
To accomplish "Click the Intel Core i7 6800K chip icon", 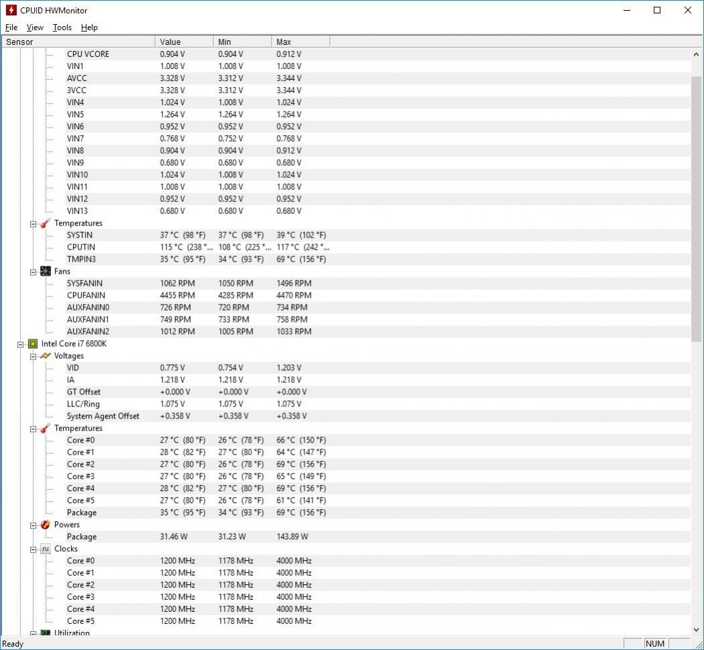I will coord(33,344).
